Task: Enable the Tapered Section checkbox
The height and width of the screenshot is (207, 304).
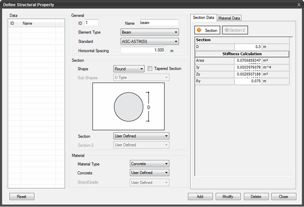Action: pyautogui.click(x=150, y=69)
